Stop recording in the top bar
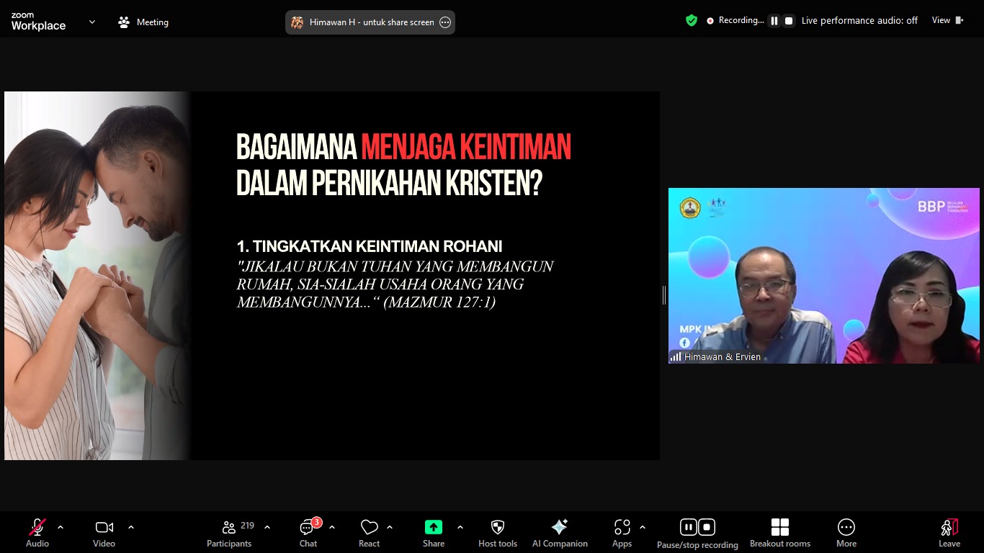 789,21
